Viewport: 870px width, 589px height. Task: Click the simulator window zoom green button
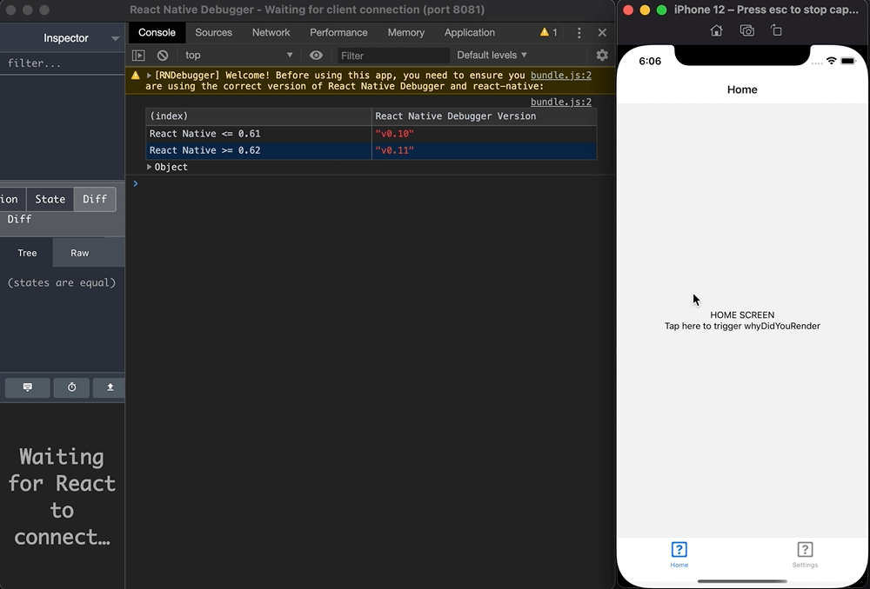pyautogui.click(x=661, y=10)
